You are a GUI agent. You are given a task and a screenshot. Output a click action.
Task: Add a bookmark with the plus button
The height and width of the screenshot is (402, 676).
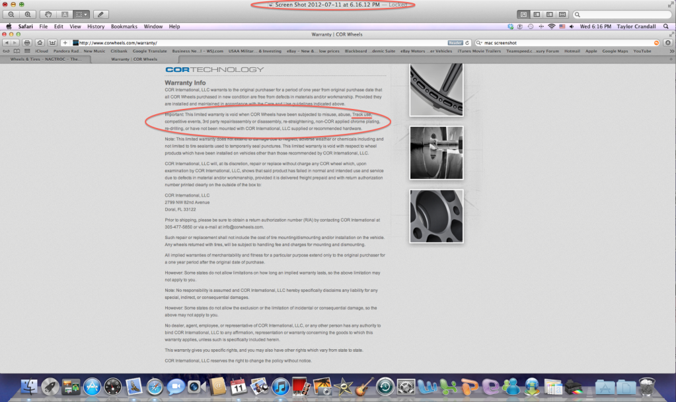point(65,43)
